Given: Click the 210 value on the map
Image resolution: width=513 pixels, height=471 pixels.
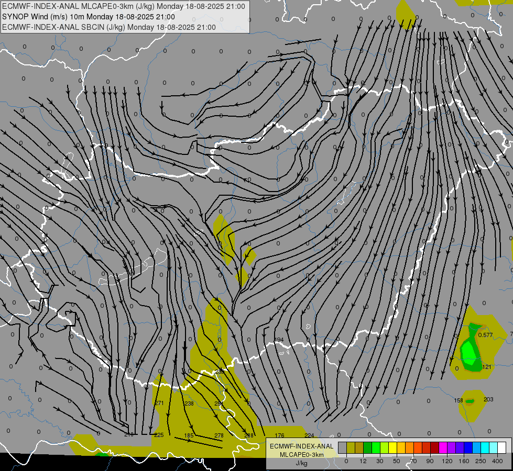Looking at the screenshot, I should point(129,434).
